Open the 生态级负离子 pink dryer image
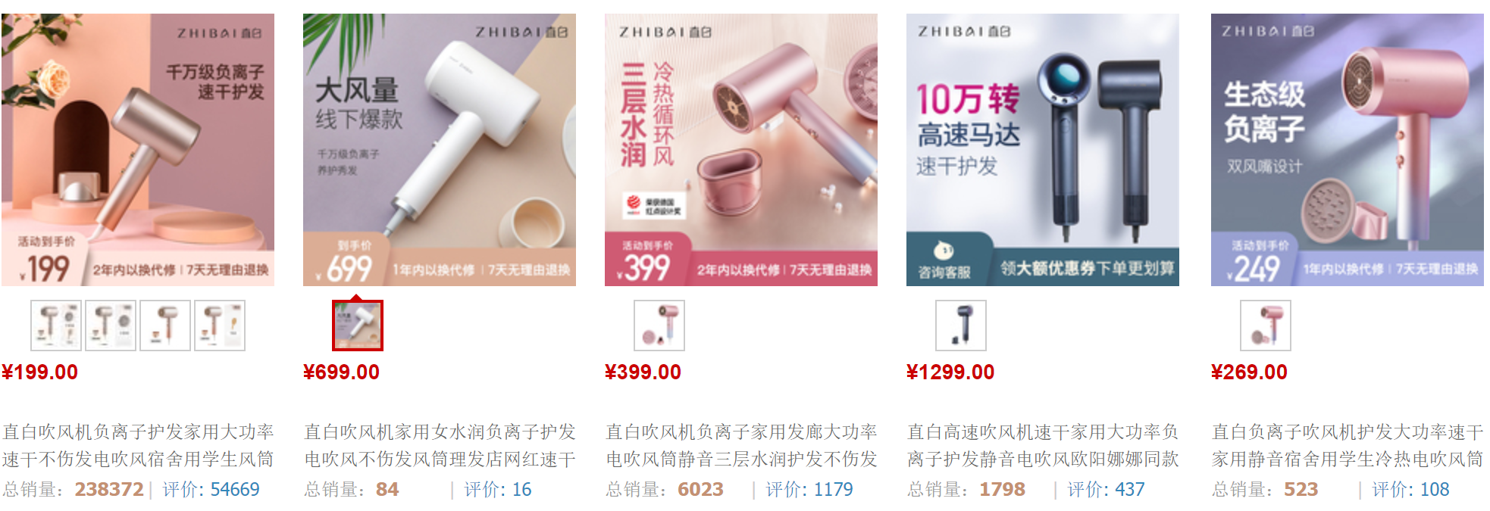1490x511 pixels. pos(1348,150)
